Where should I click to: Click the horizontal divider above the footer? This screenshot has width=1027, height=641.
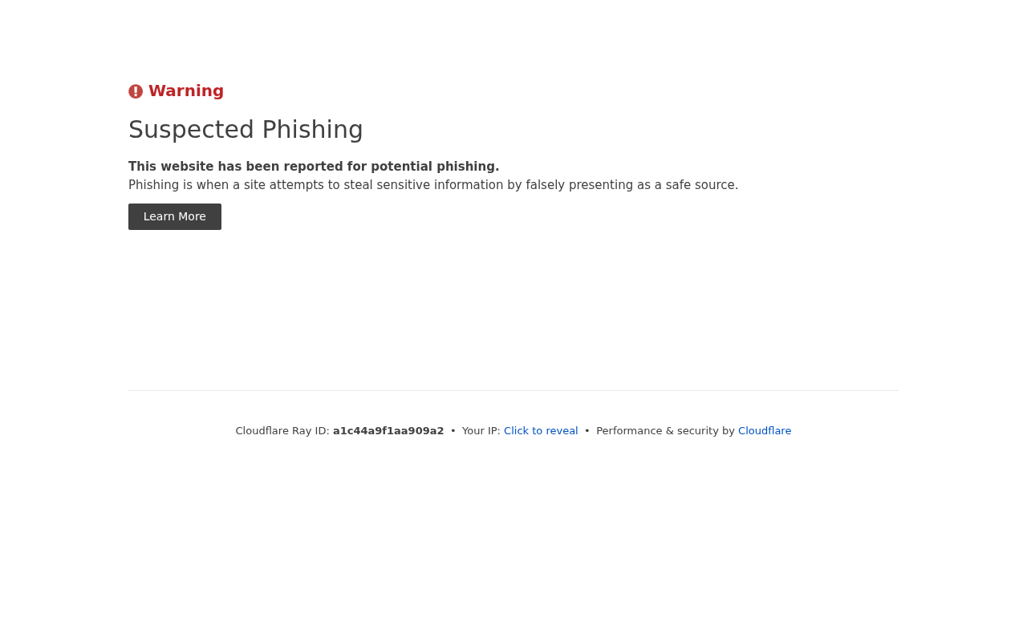click(513, 390)
